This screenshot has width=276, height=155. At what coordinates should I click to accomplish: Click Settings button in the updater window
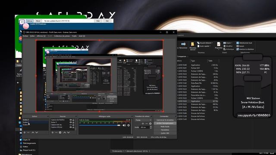pyautogui.click(x=29, y=21)
